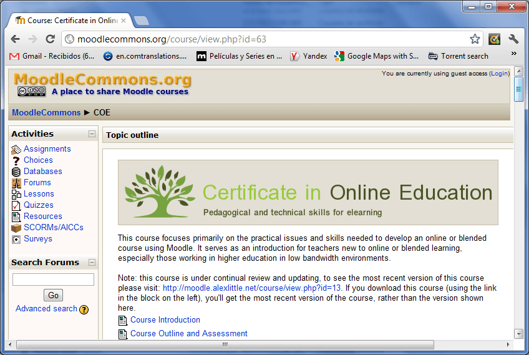Show more bookmarks with double chevron

coord(513,53)
